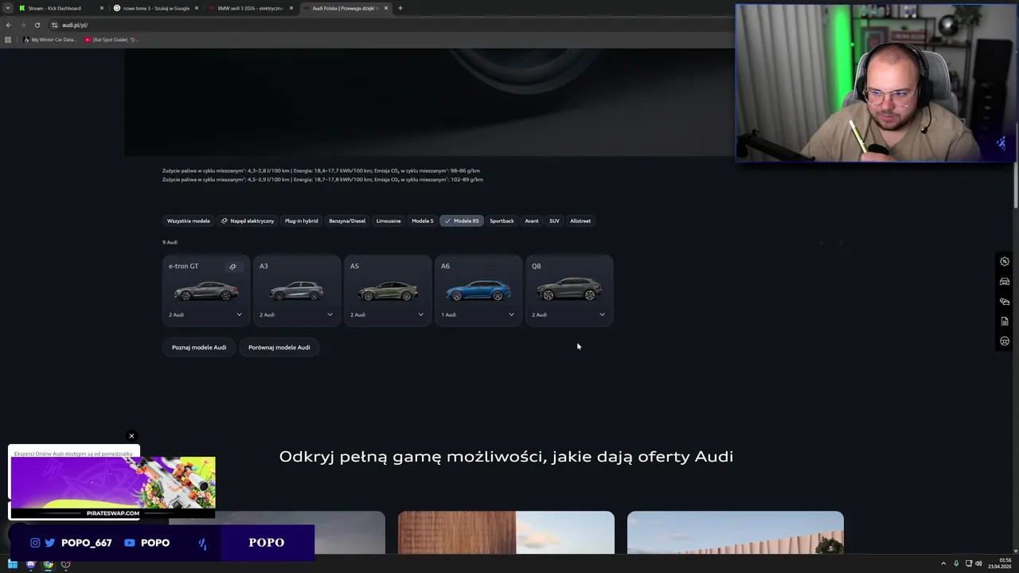1019x573 pixels.
Task: Open the car configurator icon in sidebar
Action: 1005,282
